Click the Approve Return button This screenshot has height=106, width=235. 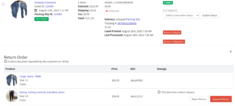pos(221,99)
